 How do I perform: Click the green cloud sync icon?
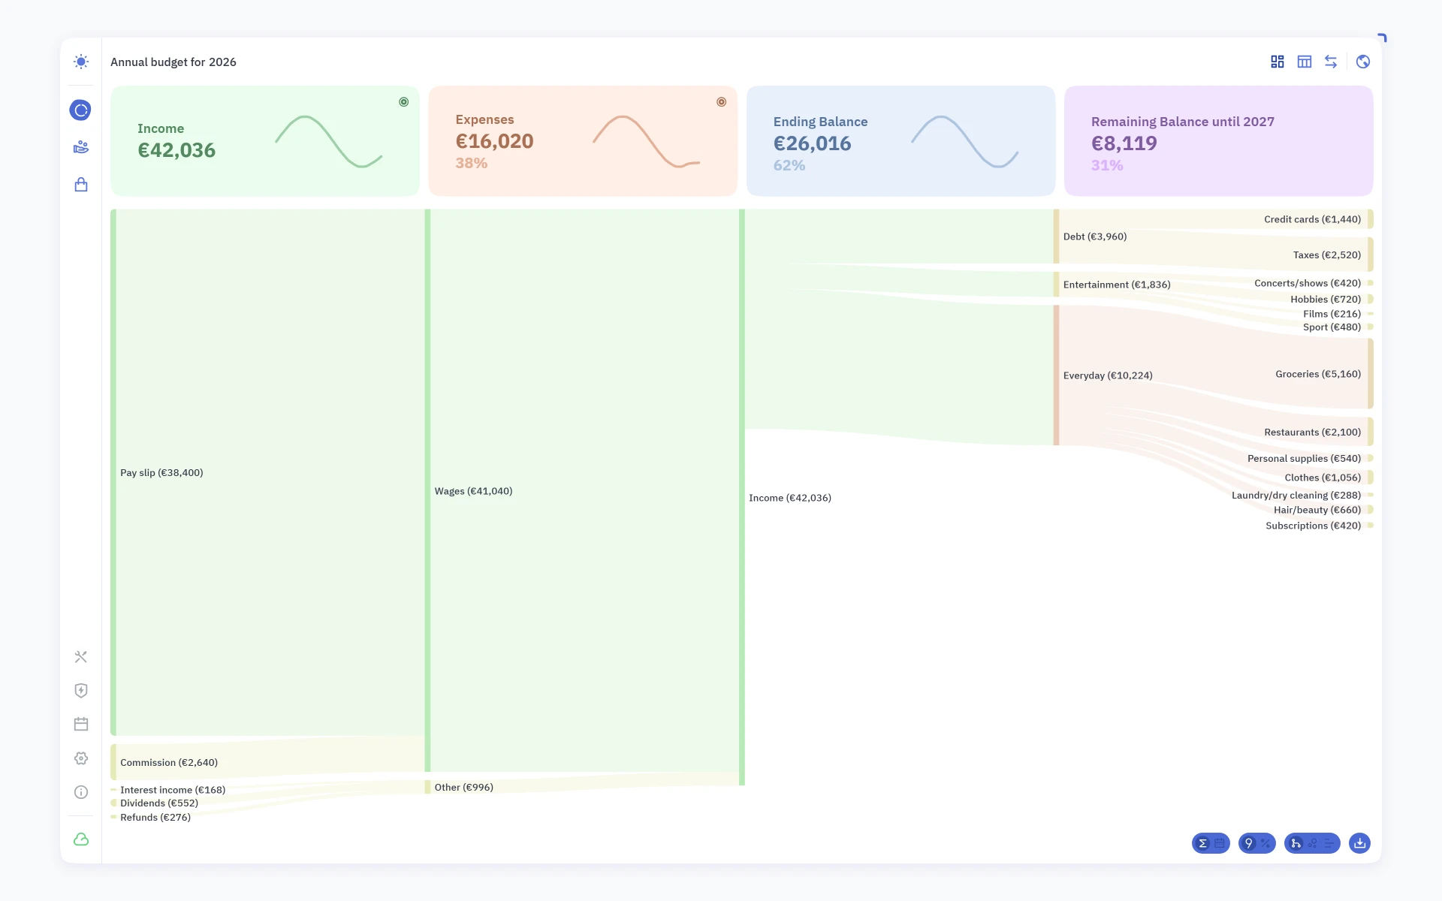[x=81, y=839]
